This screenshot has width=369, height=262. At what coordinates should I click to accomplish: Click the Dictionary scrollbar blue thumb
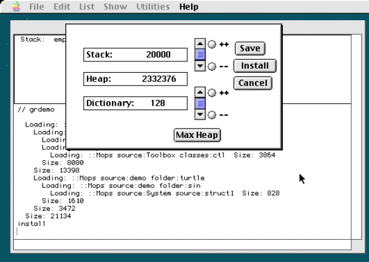coord(200,103)
